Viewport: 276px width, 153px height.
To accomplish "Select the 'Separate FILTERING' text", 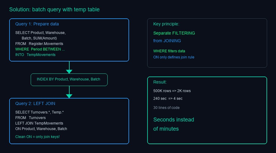I will tap(174, 33).
